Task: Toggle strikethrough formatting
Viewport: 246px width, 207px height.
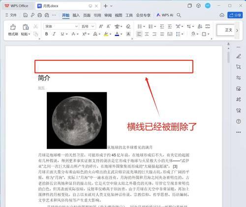Action: click(73, 34)
